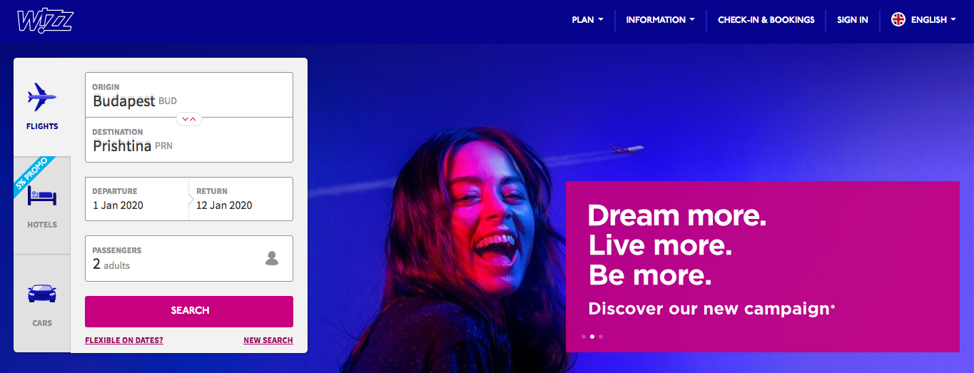Select the third carousel dot
The image size is (974, 373).
601,336
